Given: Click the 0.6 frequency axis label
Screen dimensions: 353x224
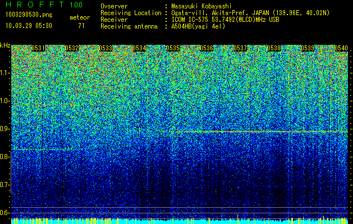Looking at the screenshot, I should (x=5, y=213).
